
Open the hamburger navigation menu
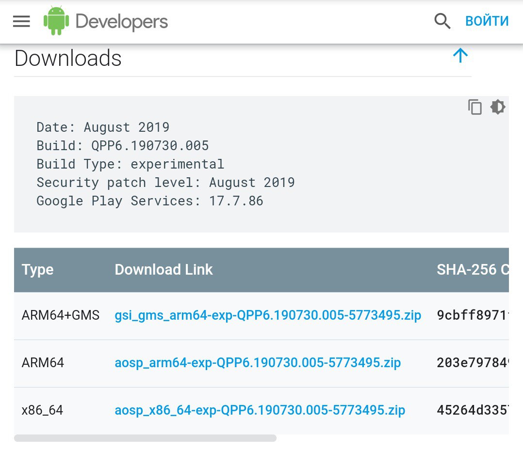(21, 21)
